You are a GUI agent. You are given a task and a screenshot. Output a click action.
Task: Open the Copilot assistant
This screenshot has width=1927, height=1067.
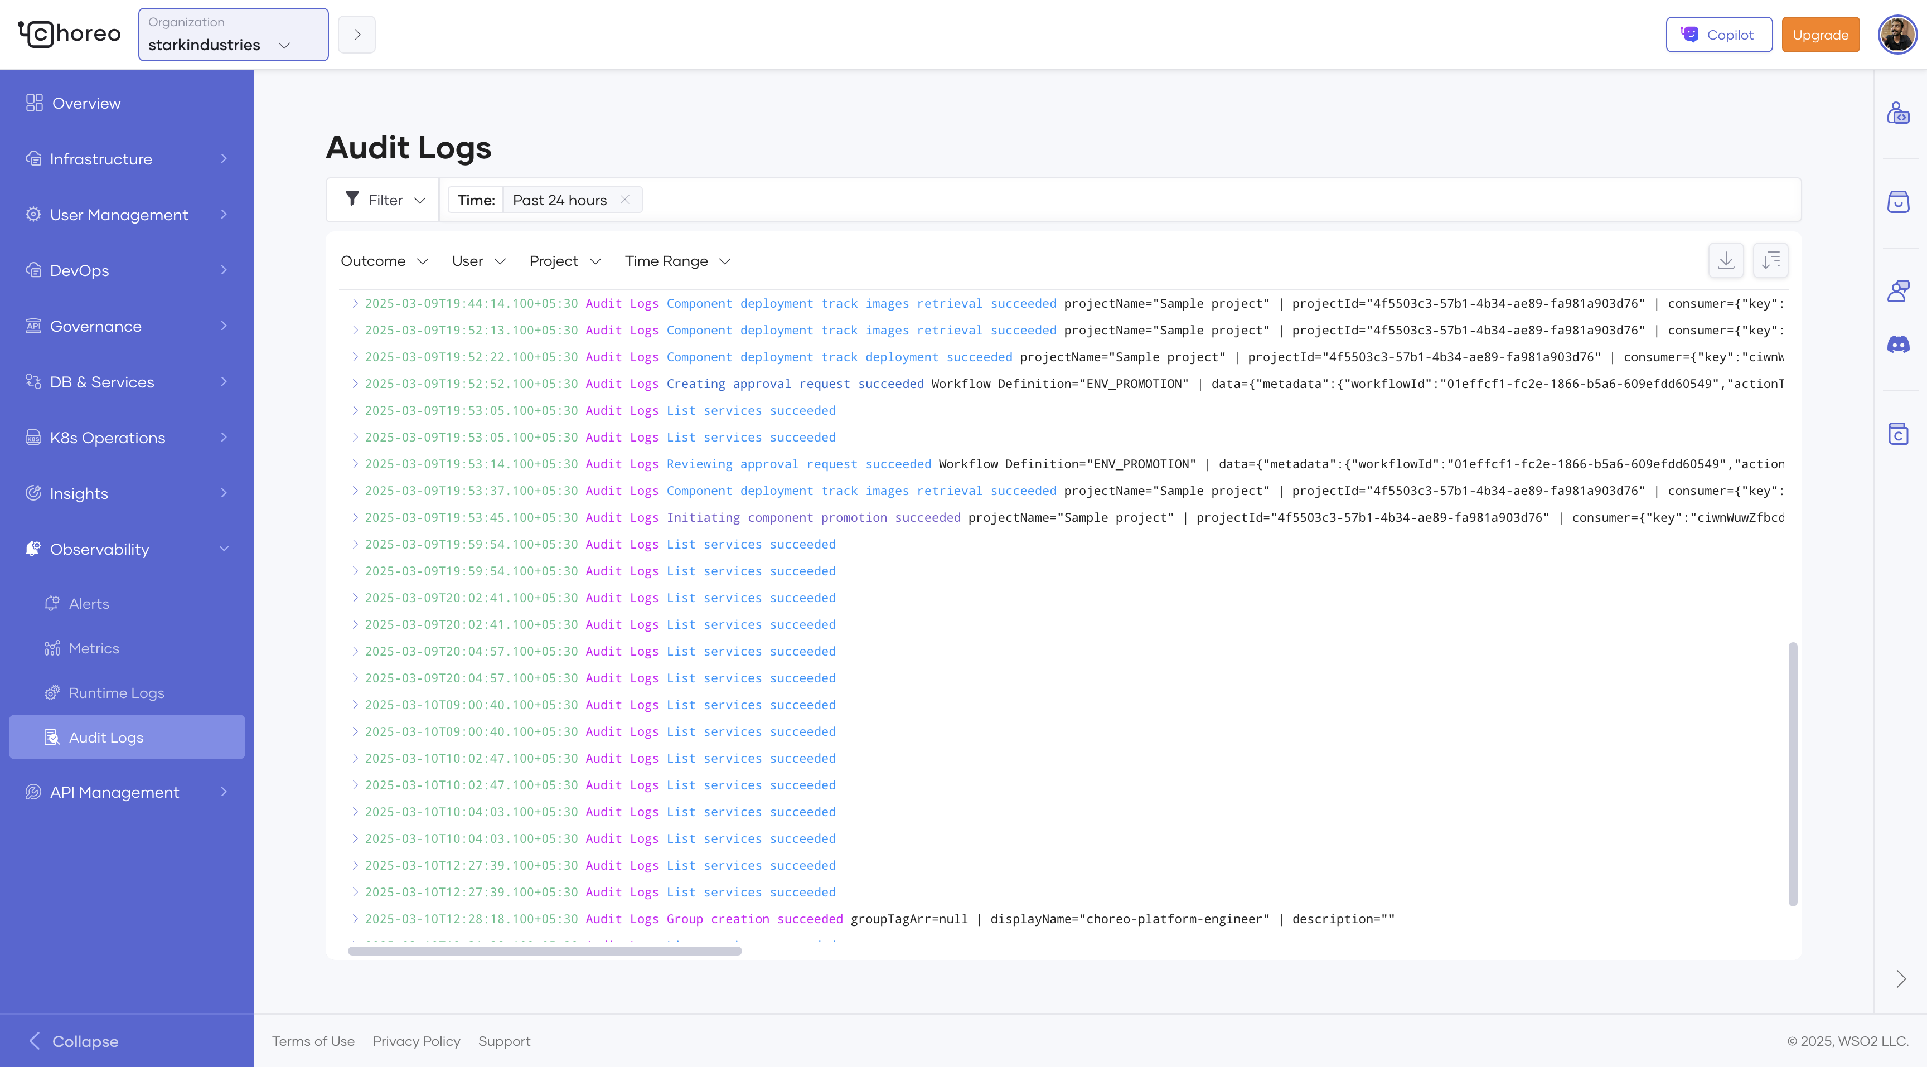click(1718, 35)
